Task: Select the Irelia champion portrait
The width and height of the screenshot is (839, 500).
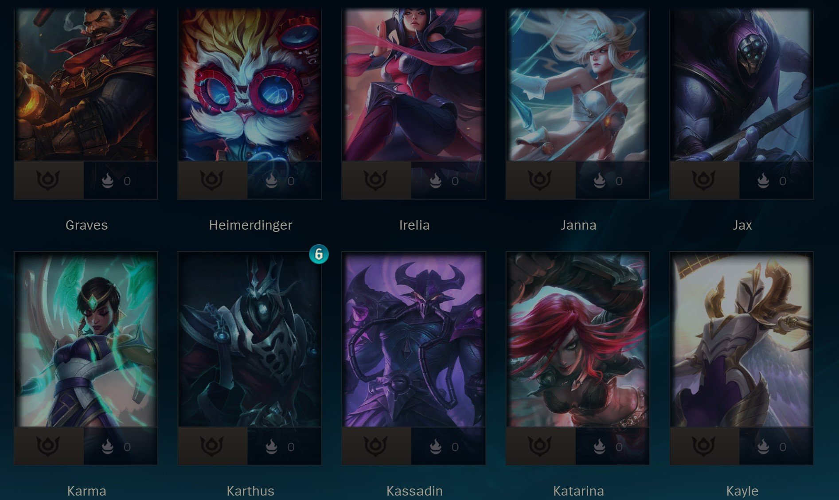Action: 414,85
